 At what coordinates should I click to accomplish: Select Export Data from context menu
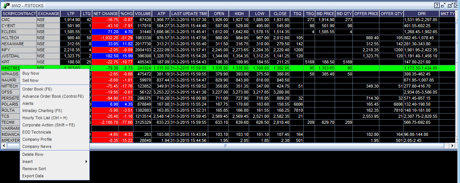pyautogui.click(x=33, y=176)
